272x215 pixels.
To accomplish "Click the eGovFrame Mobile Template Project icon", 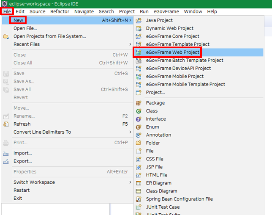I will click(x=139, y=84).
